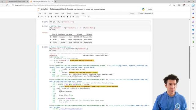Open the Widgets menu
Screen dimensions: 196x110
click(x=76, y=13)
